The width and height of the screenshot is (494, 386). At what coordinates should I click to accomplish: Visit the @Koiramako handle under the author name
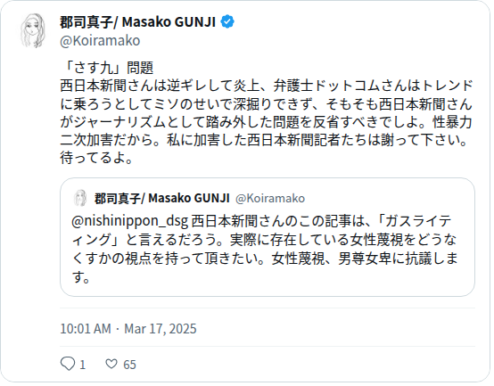pyautogui.click(x=100, y=41)
